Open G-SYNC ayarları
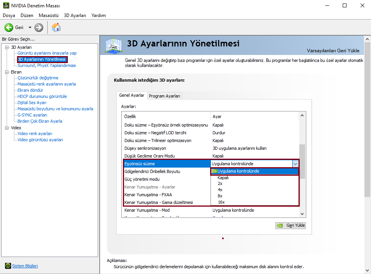The height and width of the screenshot is (274, 371). pos(33,115)
